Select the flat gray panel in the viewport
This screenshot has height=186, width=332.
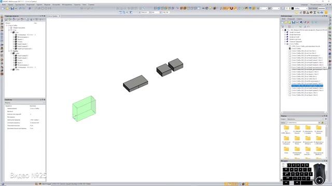135,84
